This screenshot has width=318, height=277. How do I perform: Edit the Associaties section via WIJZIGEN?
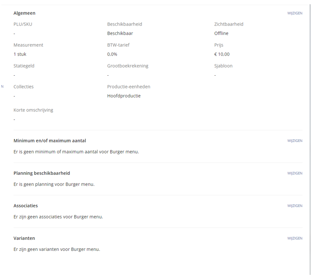(x=295, y=206)
